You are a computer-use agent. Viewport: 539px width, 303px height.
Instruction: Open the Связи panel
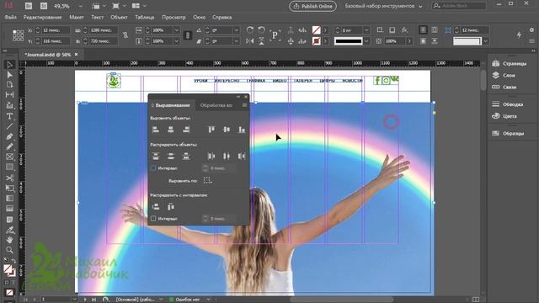(x=504, y=87)
